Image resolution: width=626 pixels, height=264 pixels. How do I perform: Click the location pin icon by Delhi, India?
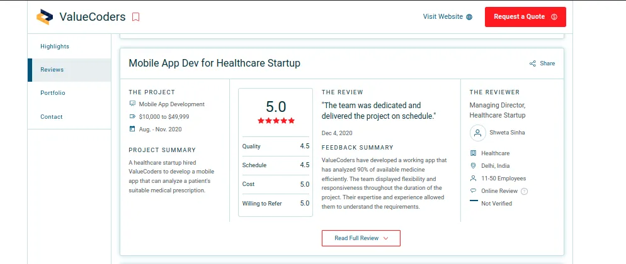[474, 166]
